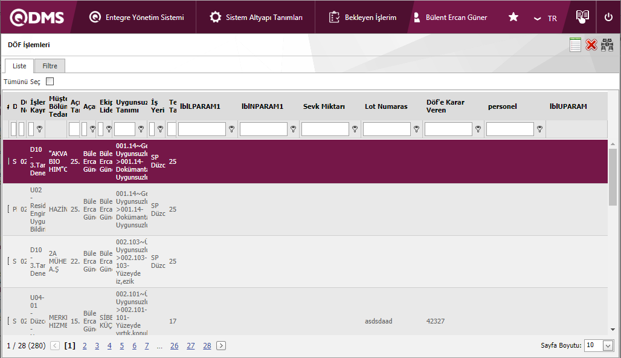Image resolution: width=621 pixels, height=358 pixels.
Task: Toggle the Tümünü Seç checkbox
Action: point(50,81)
